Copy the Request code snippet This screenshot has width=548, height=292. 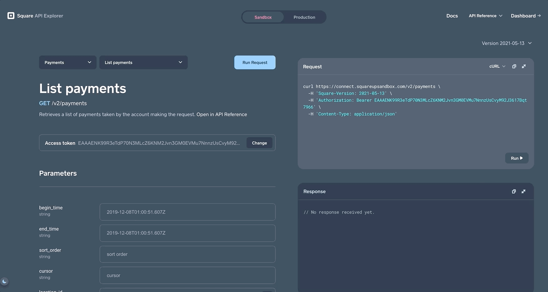click(x=514, y=66)
